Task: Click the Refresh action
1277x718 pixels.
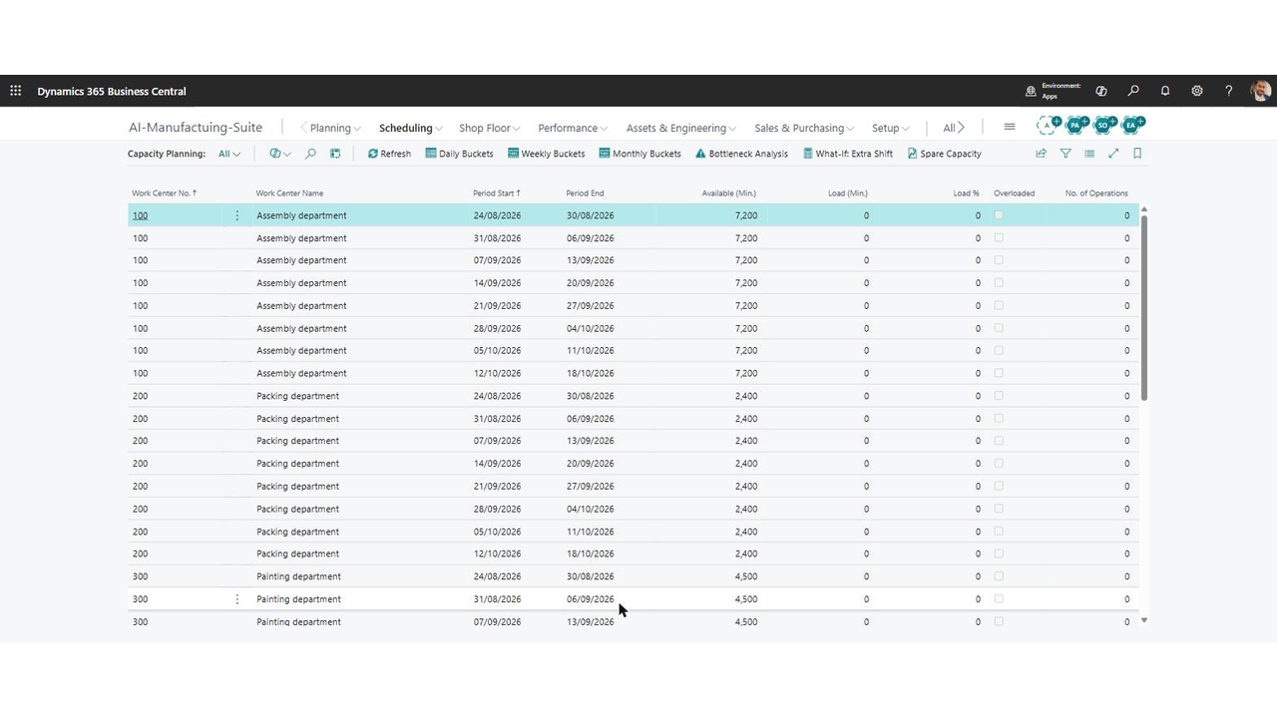Action: click(x=389, y=154)
